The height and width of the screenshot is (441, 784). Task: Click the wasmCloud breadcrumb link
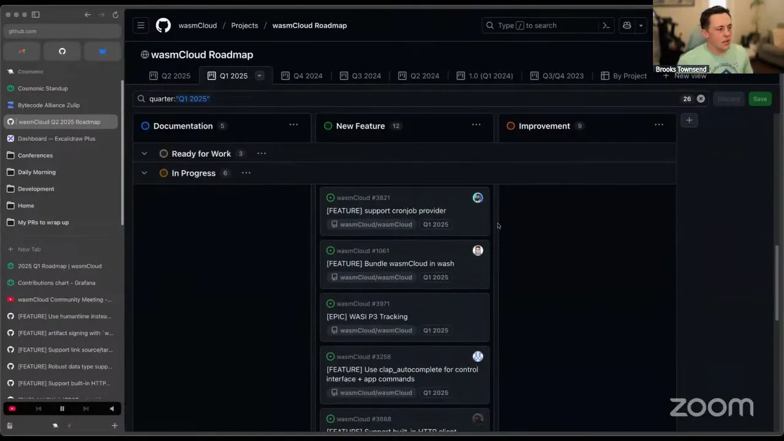[197, 25]
